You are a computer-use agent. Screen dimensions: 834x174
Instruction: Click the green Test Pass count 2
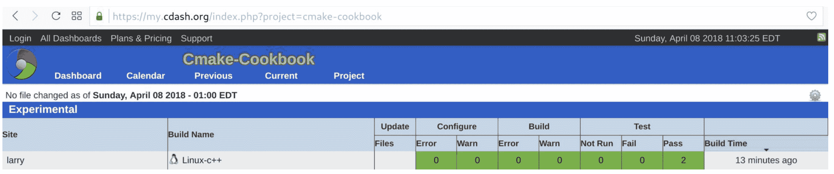click(683, 160)
